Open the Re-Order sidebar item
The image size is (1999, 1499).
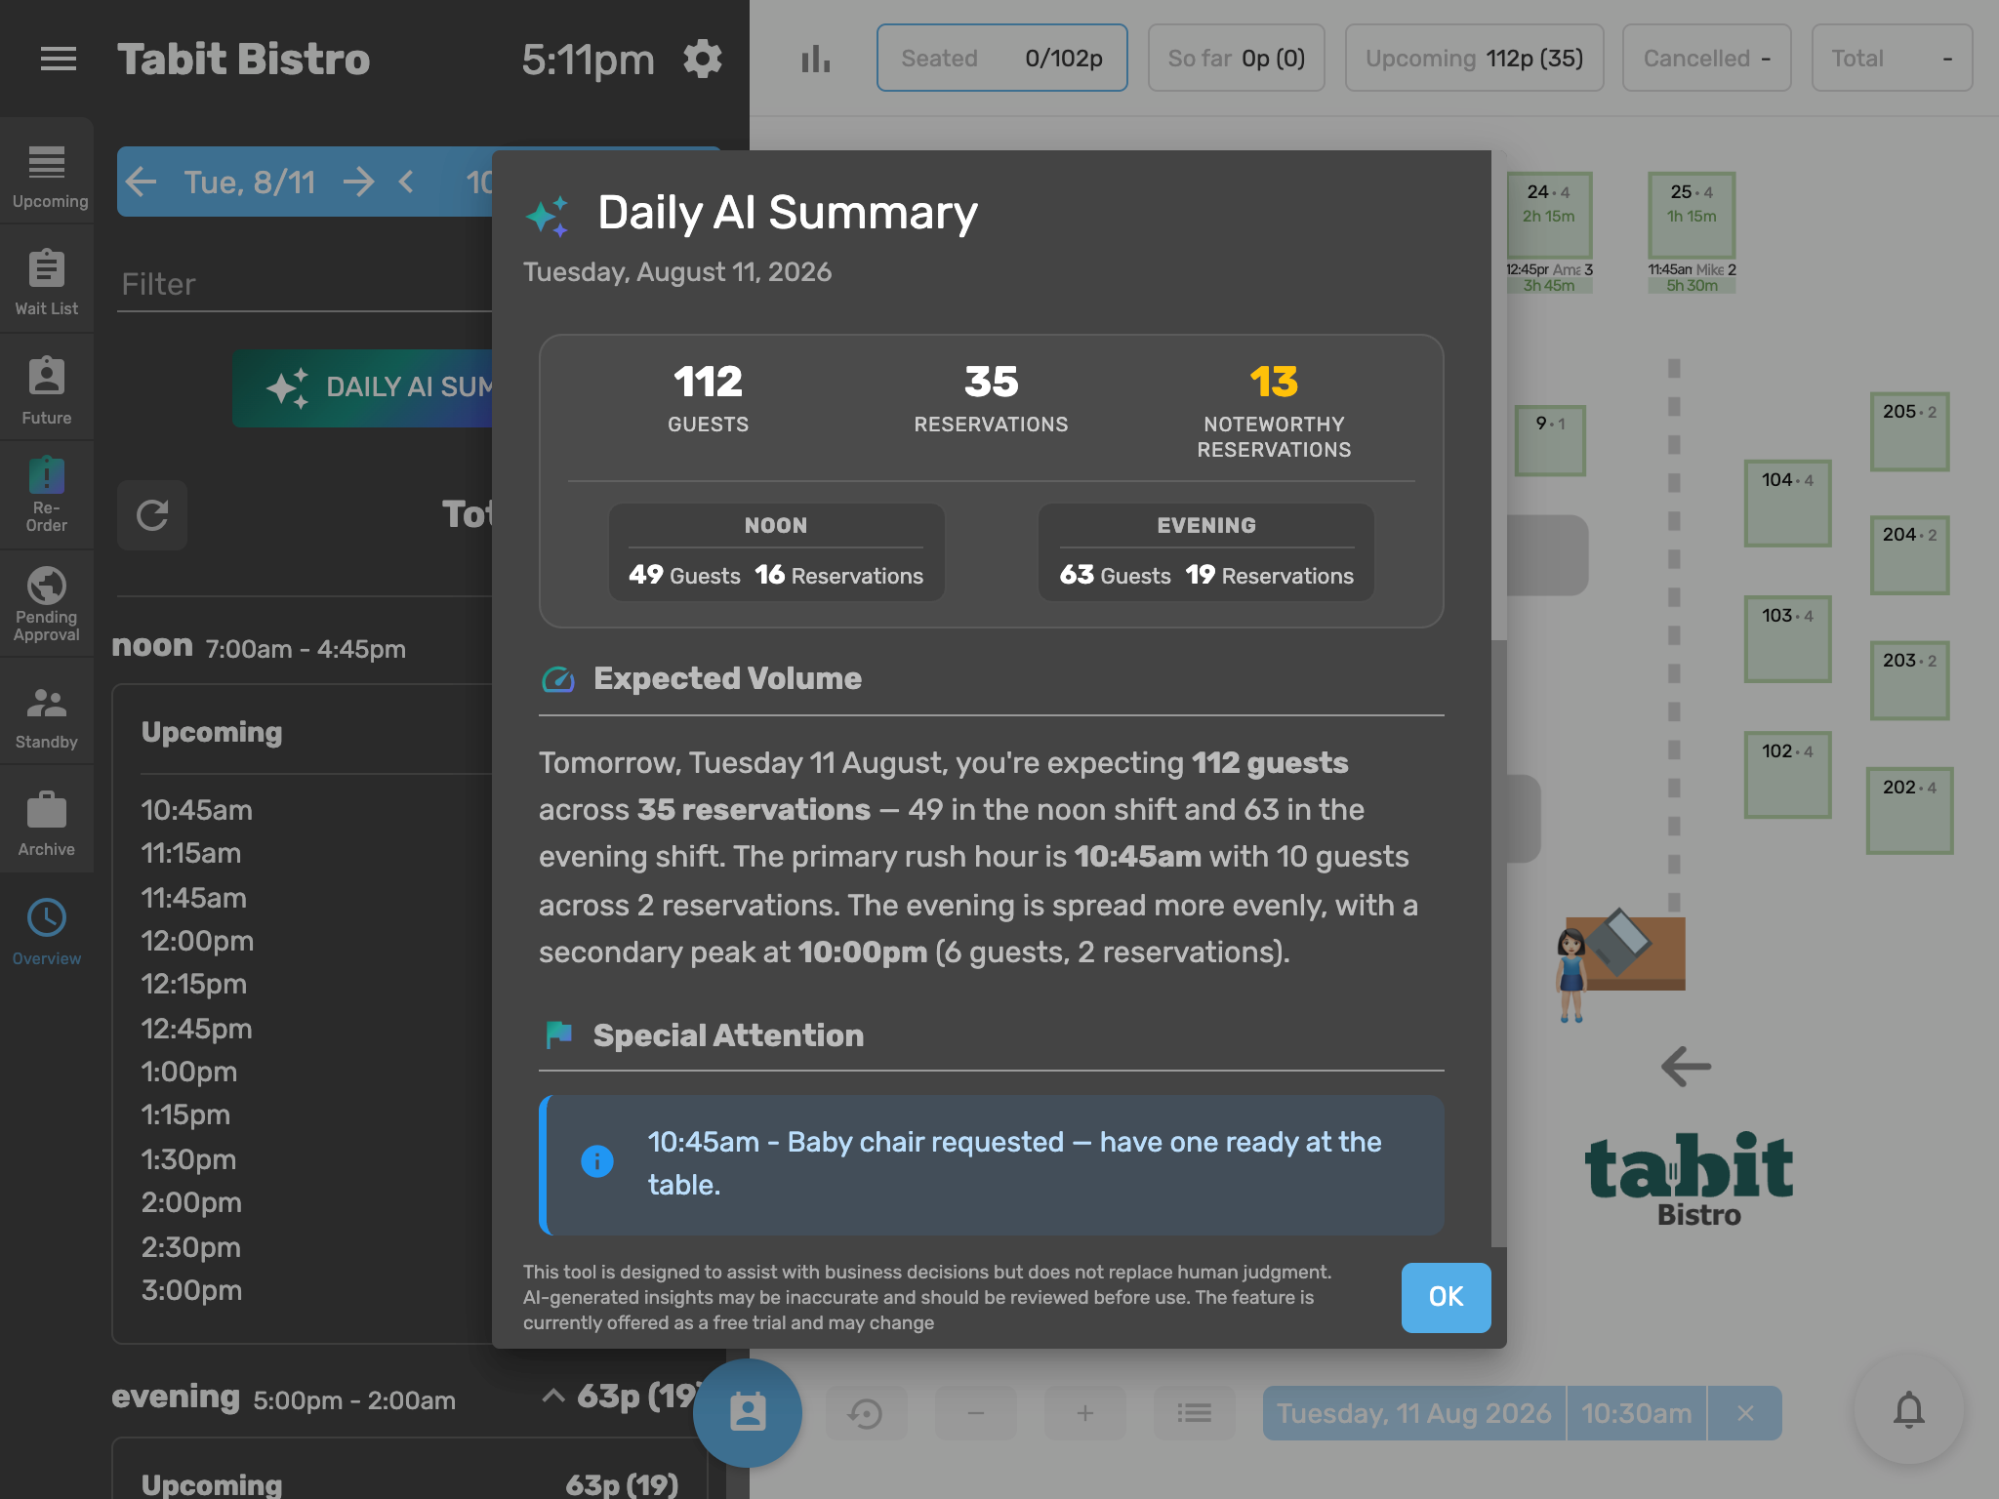click(x=46, y=495)
